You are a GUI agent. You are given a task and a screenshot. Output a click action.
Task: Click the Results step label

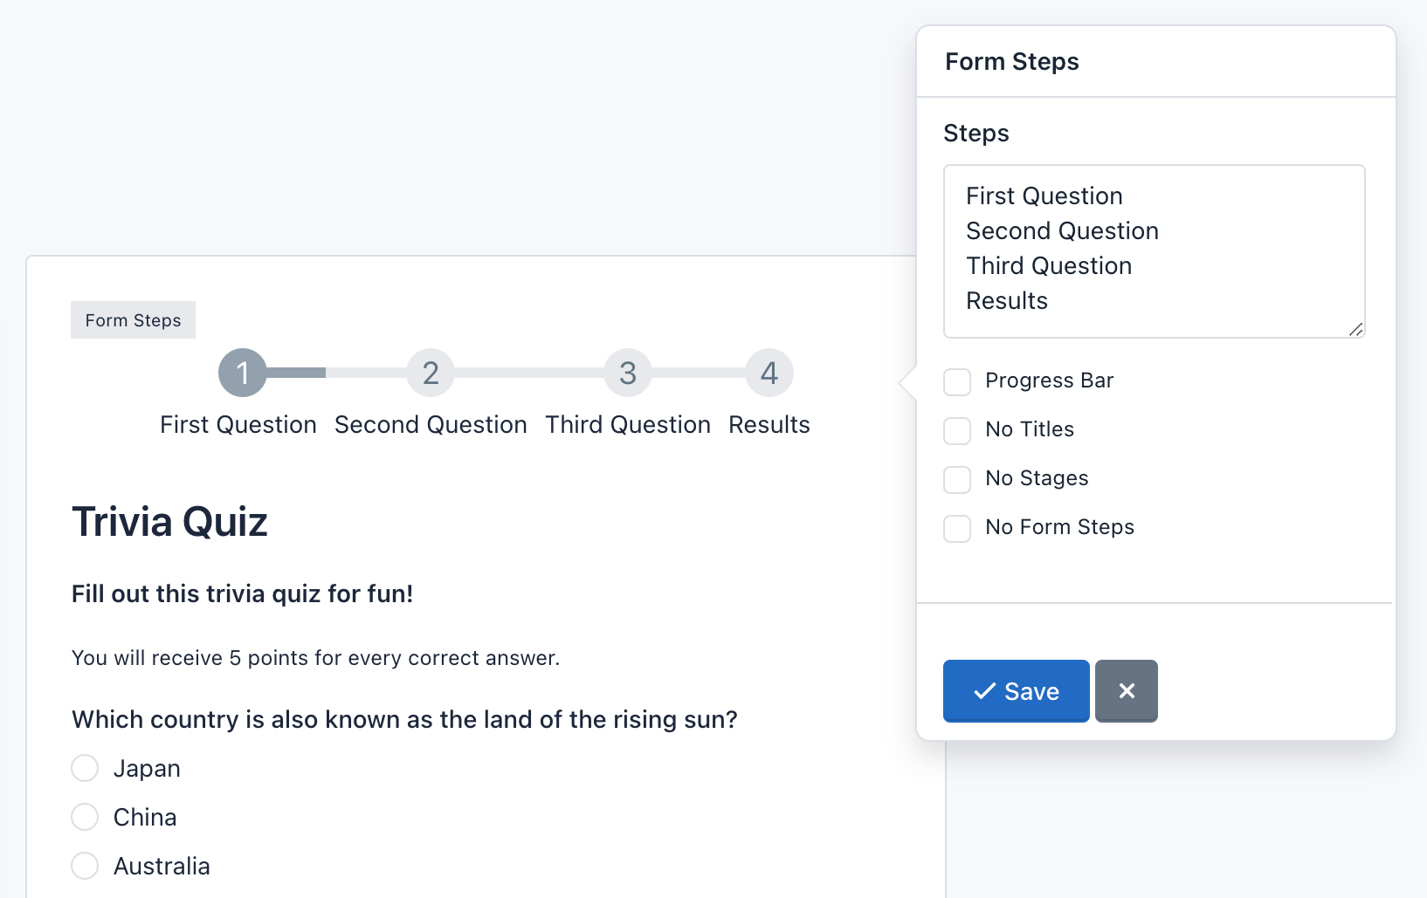tap(769, 424)
